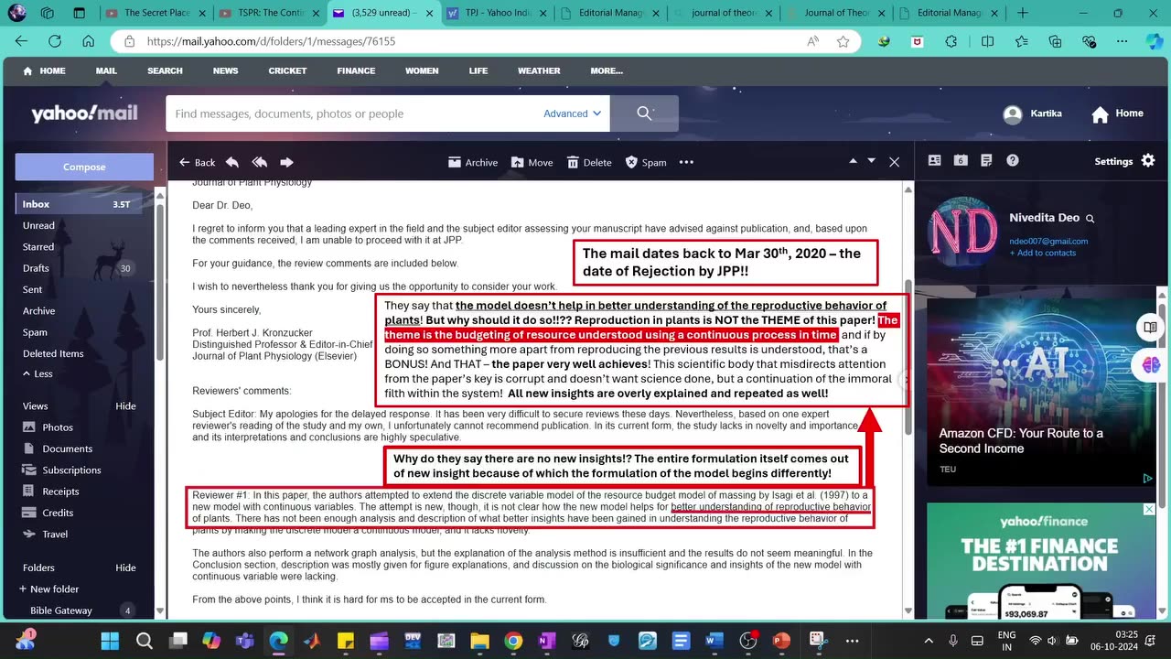Open the Deleted Items folder
The width and height of the screenshot is (1171, 659).
coord(53,353)
